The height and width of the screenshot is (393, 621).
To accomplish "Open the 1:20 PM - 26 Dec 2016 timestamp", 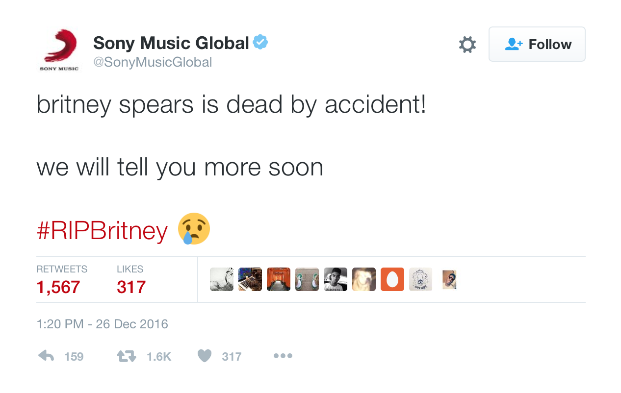I will coord(102,324).
